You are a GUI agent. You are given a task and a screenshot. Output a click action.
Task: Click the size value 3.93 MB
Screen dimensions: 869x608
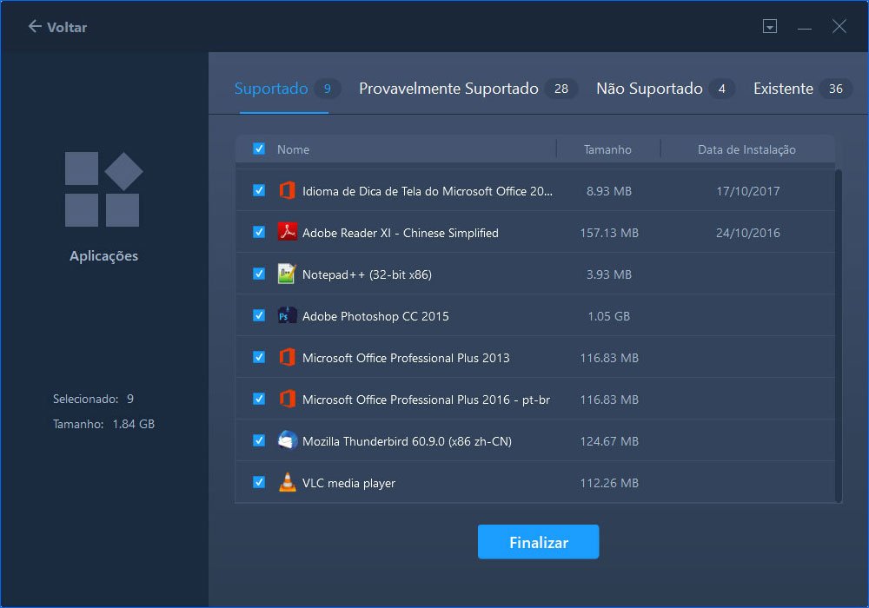[x=609, y=274]
